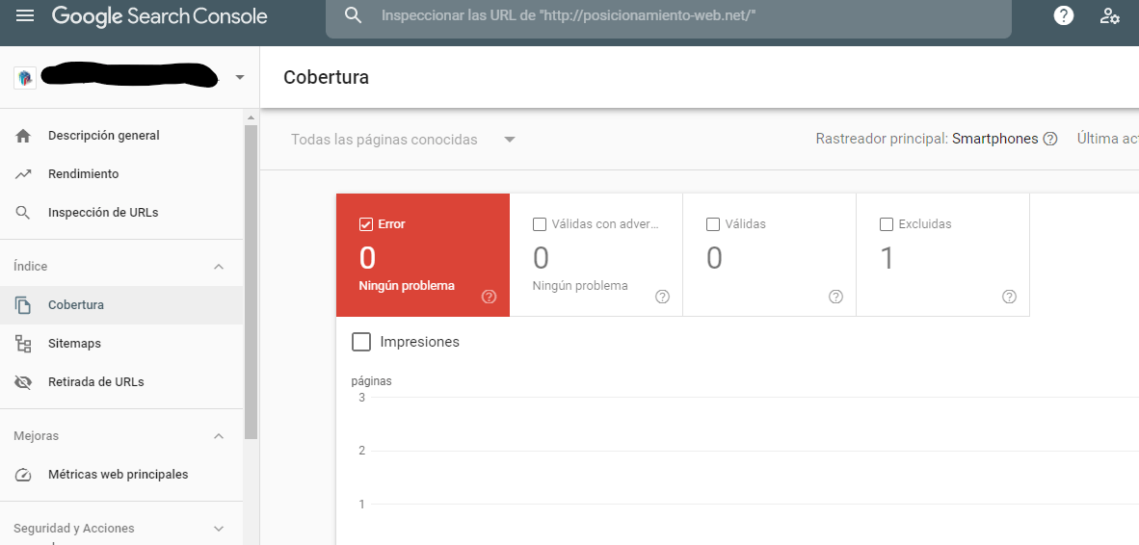The image size is (1139, 545).
Task: Check the Válidas checkbox
Action: click(x=713, y=224)
